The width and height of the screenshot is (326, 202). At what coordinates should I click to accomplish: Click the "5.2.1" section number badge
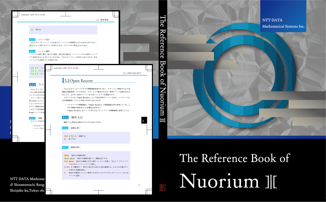click(x=65, y=118)
